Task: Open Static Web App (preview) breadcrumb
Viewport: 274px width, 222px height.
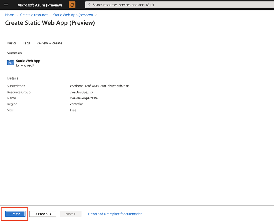Action: tap(73, 15)
